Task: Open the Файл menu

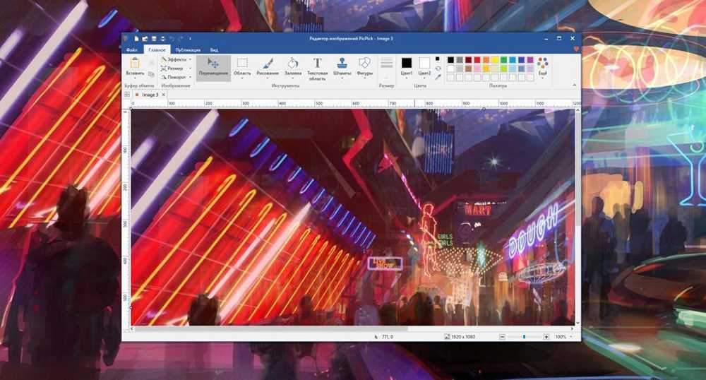Action: click(131, 50)
